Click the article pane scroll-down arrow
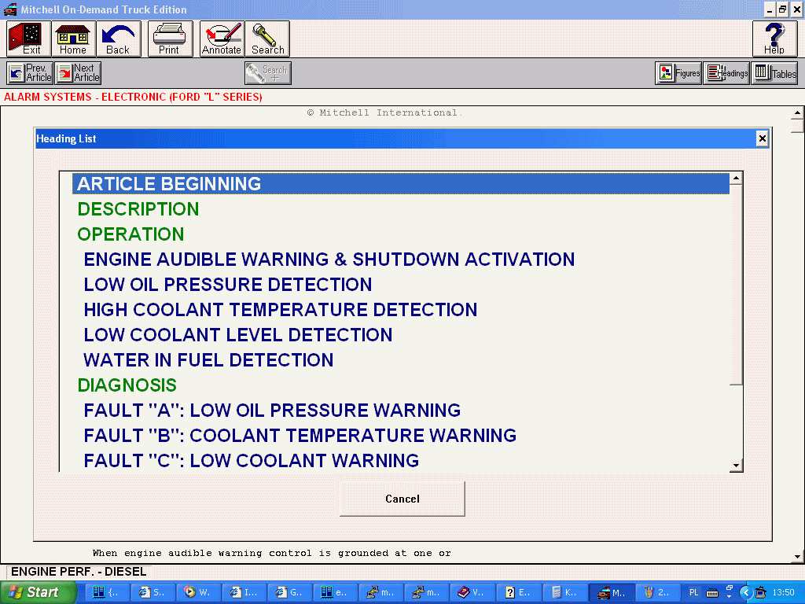The width and height of the screenshot is (805, 604). tap(797, 556)
